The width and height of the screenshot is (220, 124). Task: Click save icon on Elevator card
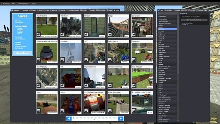click(x=86, y=34)
